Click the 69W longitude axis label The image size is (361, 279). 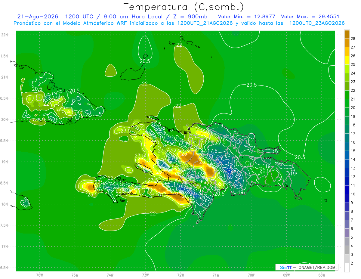pos(286,275)
